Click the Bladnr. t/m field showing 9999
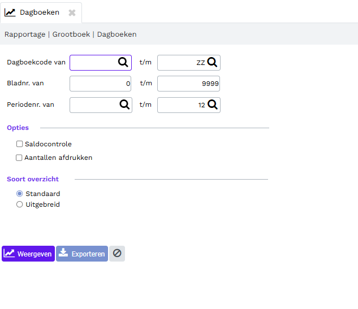The image size is (358, 309). (x=188, y=84)
